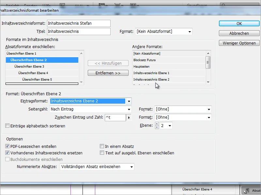This screenshot has height=195, width=261.
Task: Select Überschriften Ebene 1 in included list
Action: coord(42,54)
